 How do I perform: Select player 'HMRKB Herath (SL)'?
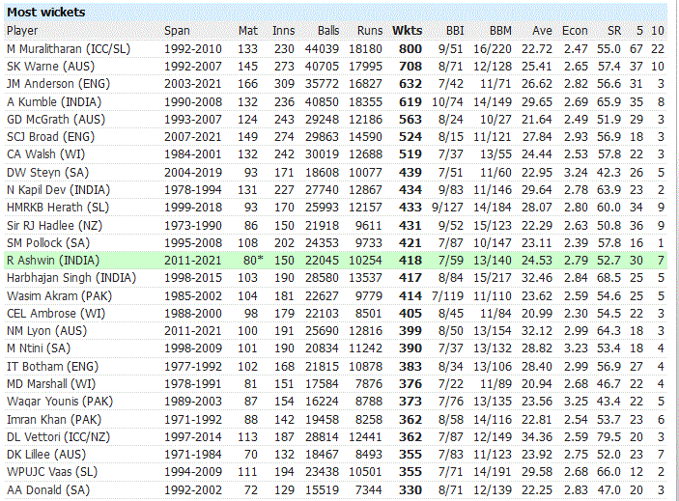click(x=58, y=208)
